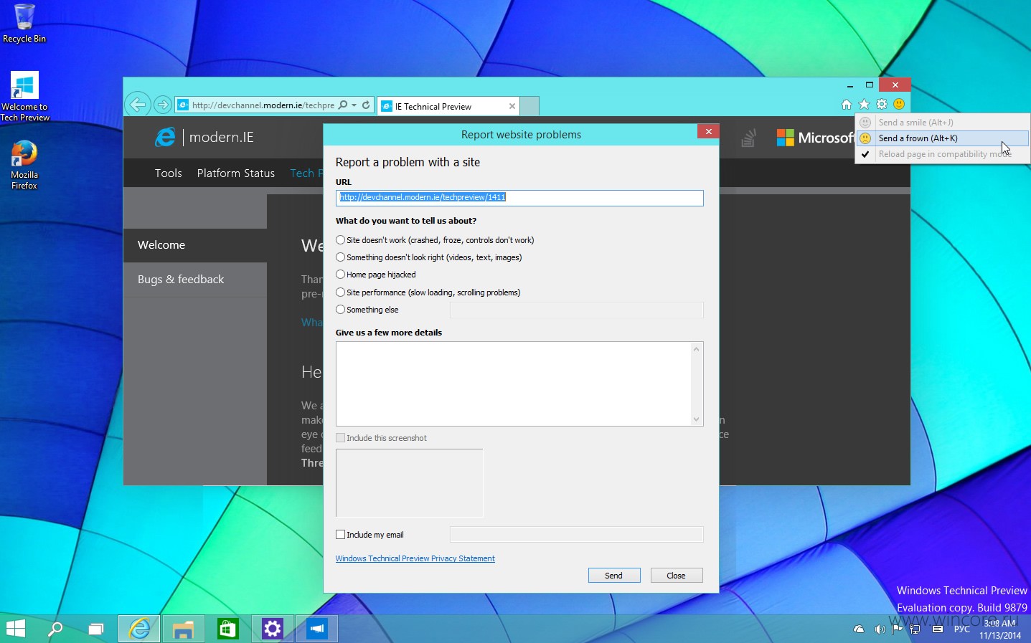Select 'Send a frown (Alt+K)' menu item
Screen dimensions: 1031x643
[943, 138]
